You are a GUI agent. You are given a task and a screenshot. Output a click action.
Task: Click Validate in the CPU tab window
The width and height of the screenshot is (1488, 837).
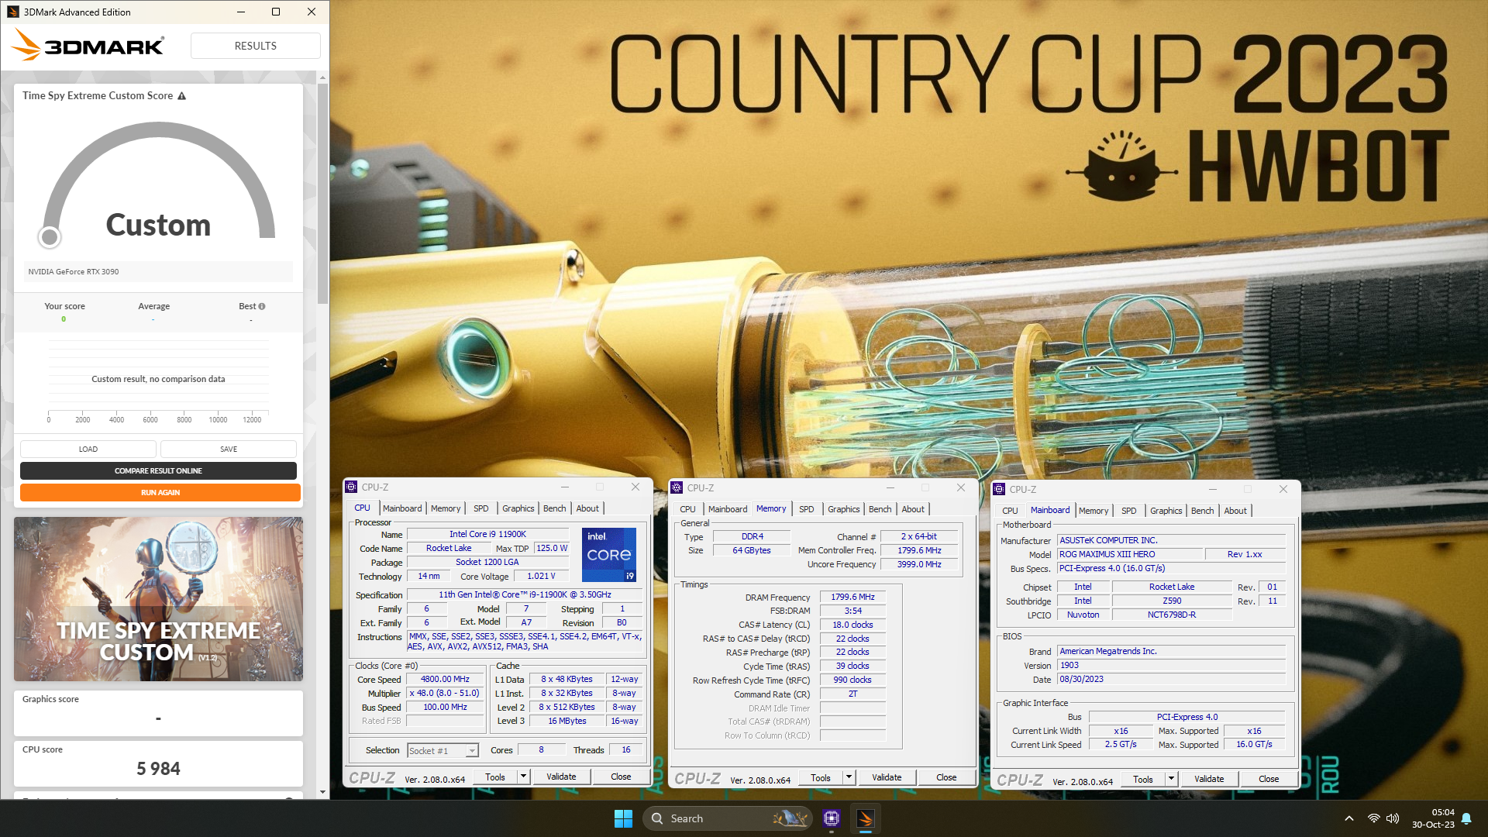coord(561,777)
